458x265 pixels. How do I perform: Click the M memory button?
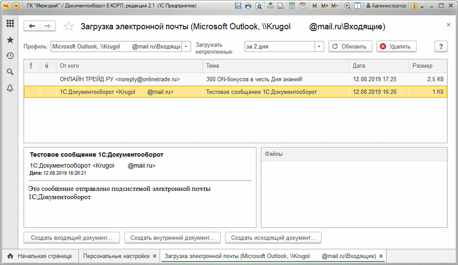click(x=314, y=6)
